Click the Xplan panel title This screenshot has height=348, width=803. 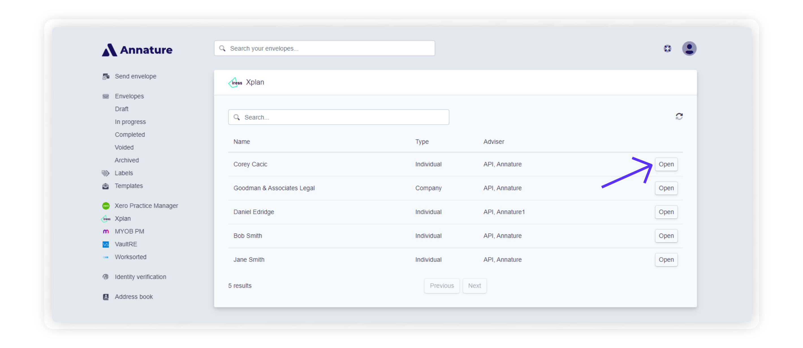coord(255,82)
